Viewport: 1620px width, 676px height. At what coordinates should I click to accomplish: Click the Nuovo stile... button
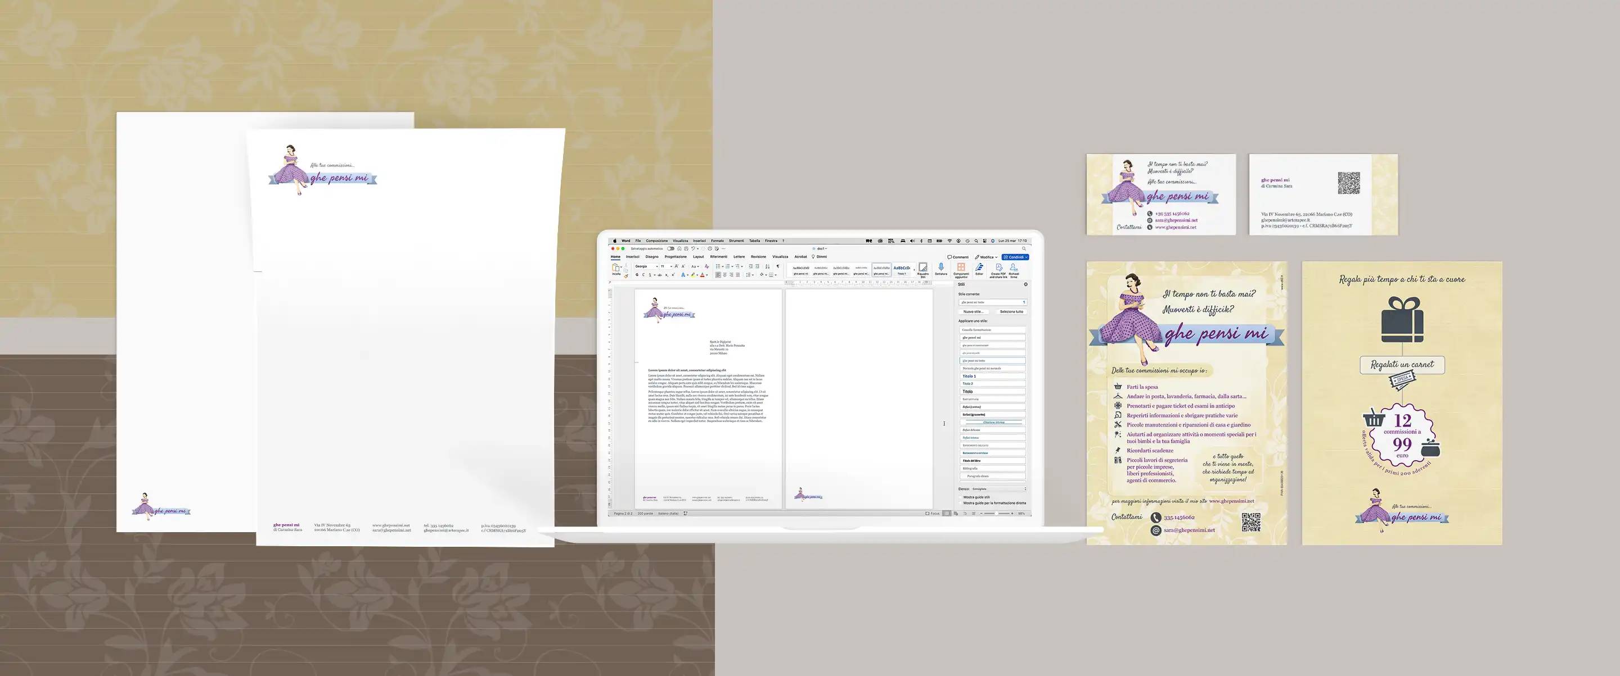tap(974, 312)
